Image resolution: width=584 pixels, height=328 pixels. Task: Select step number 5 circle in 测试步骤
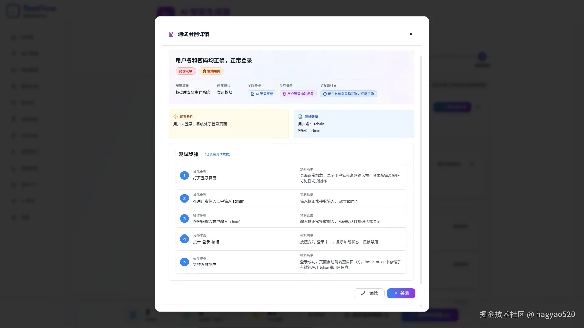(184, 262)
